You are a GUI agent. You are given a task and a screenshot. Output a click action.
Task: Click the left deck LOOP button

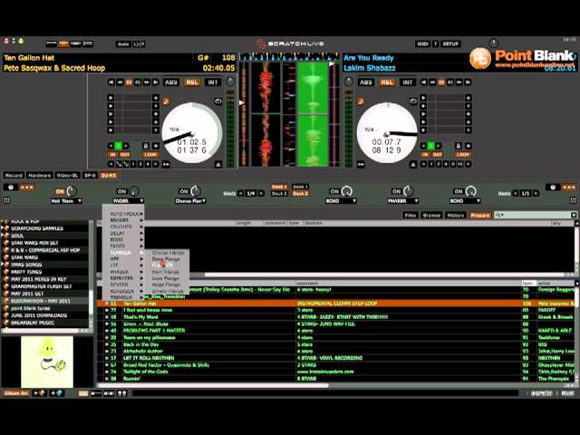[150, 155]
